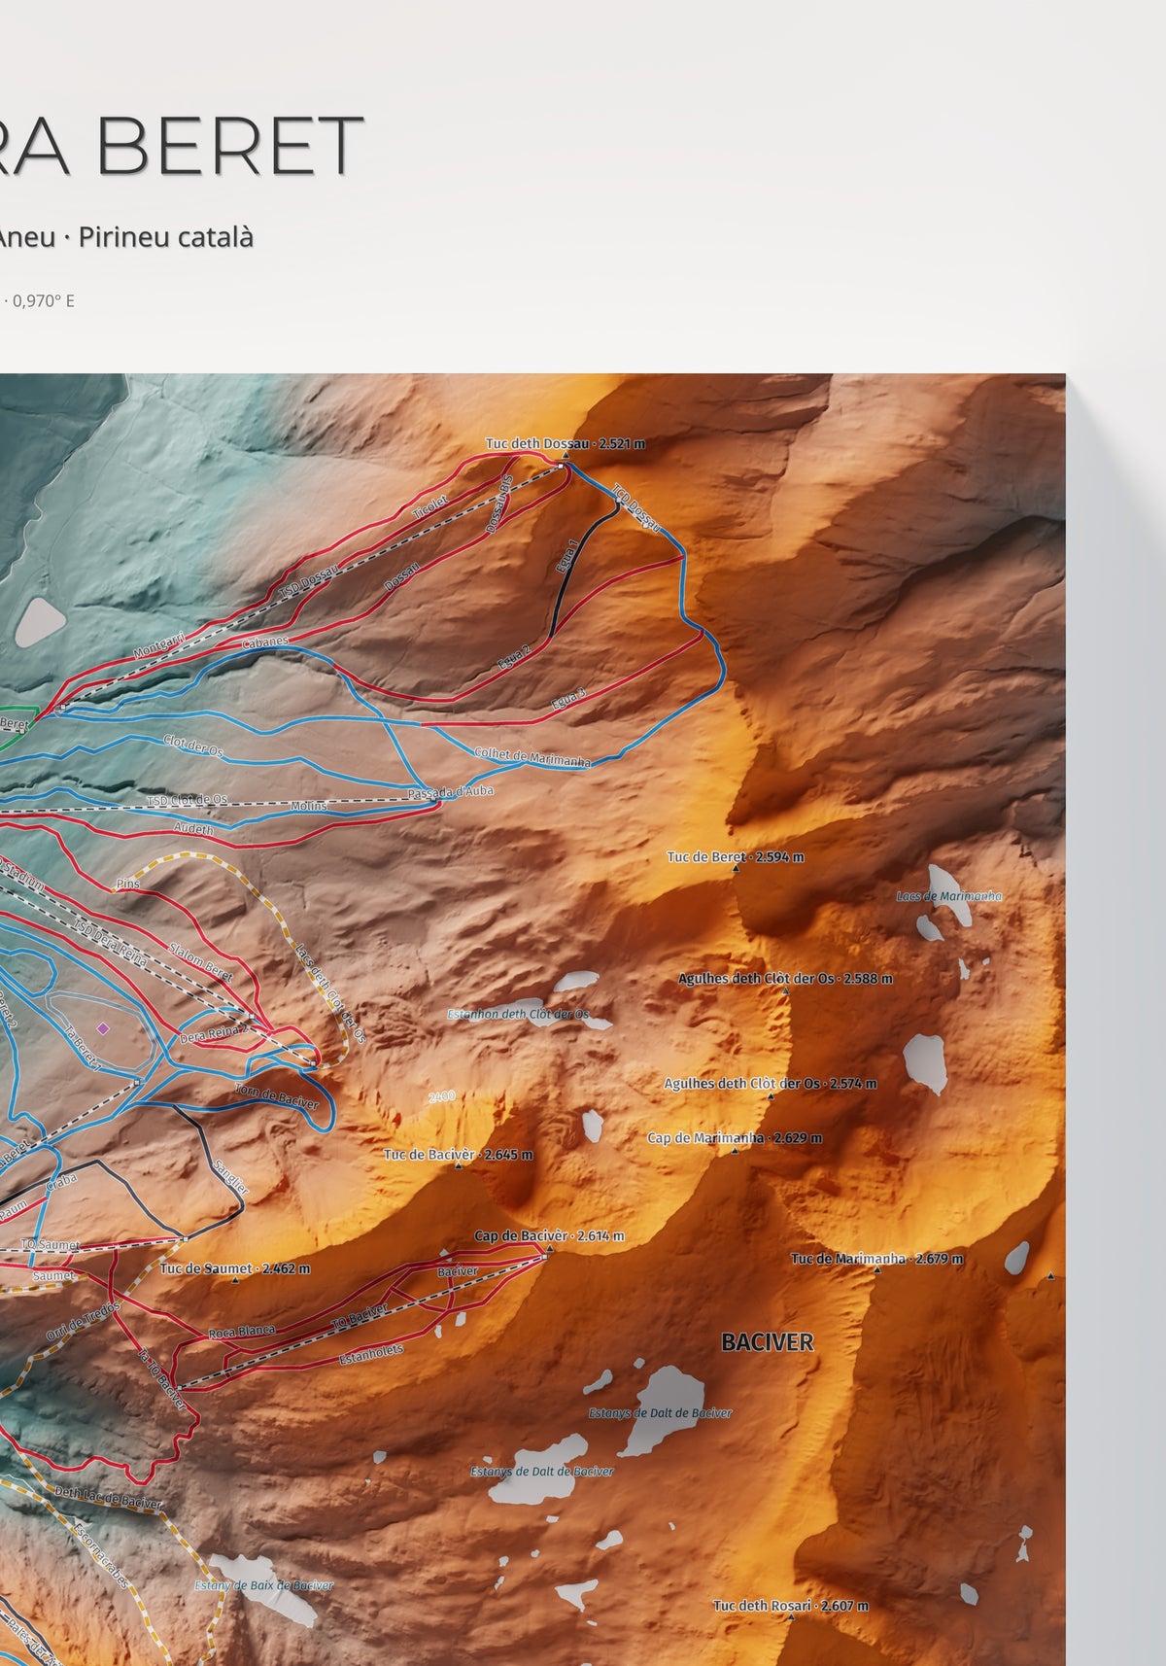The image size is (1166, 1666).
Task: Click the "Cap de Marimanha · 2.629 m" label
Action: click(x=735, y=1137)
